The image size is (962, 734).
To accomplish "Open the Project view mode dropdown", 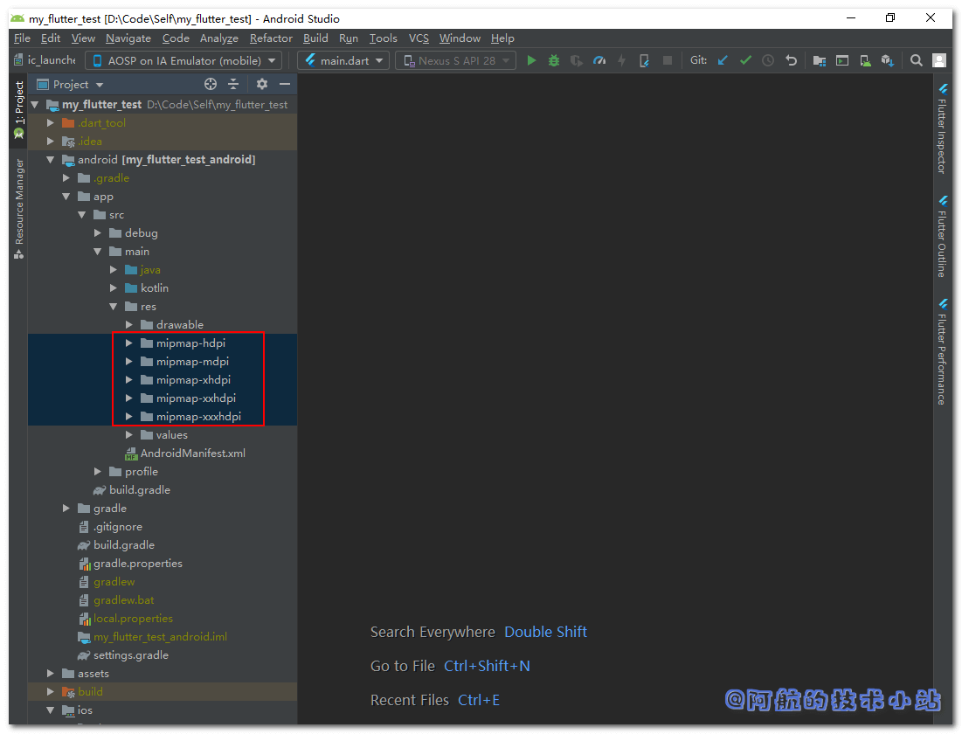I will click(78, 85).
